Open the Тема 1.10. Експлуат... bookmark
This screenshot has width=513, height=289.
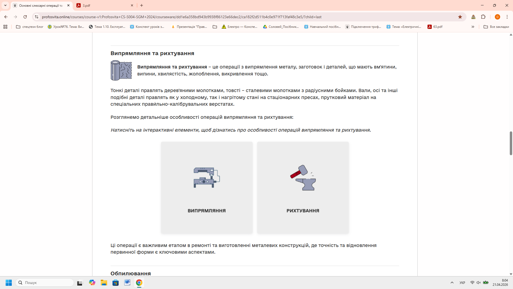[107, 27]
